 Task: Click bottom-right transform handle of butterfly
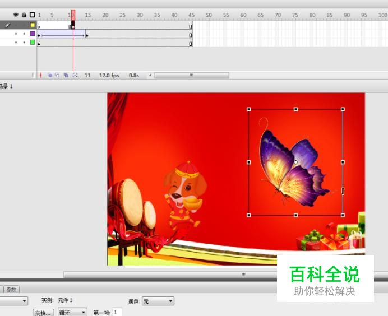(343, 215)
